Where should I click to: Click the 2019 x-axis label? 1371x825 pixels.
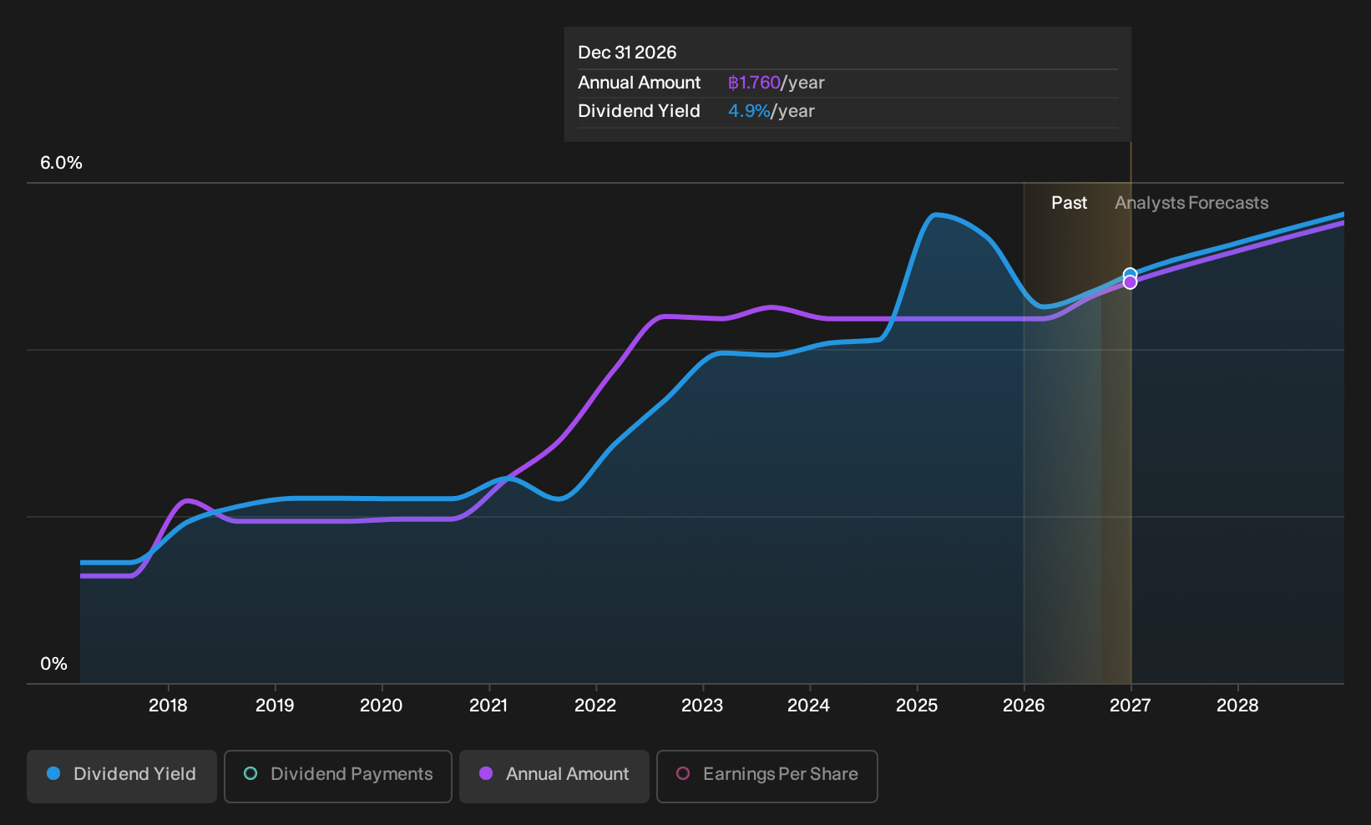coord(275,706)
